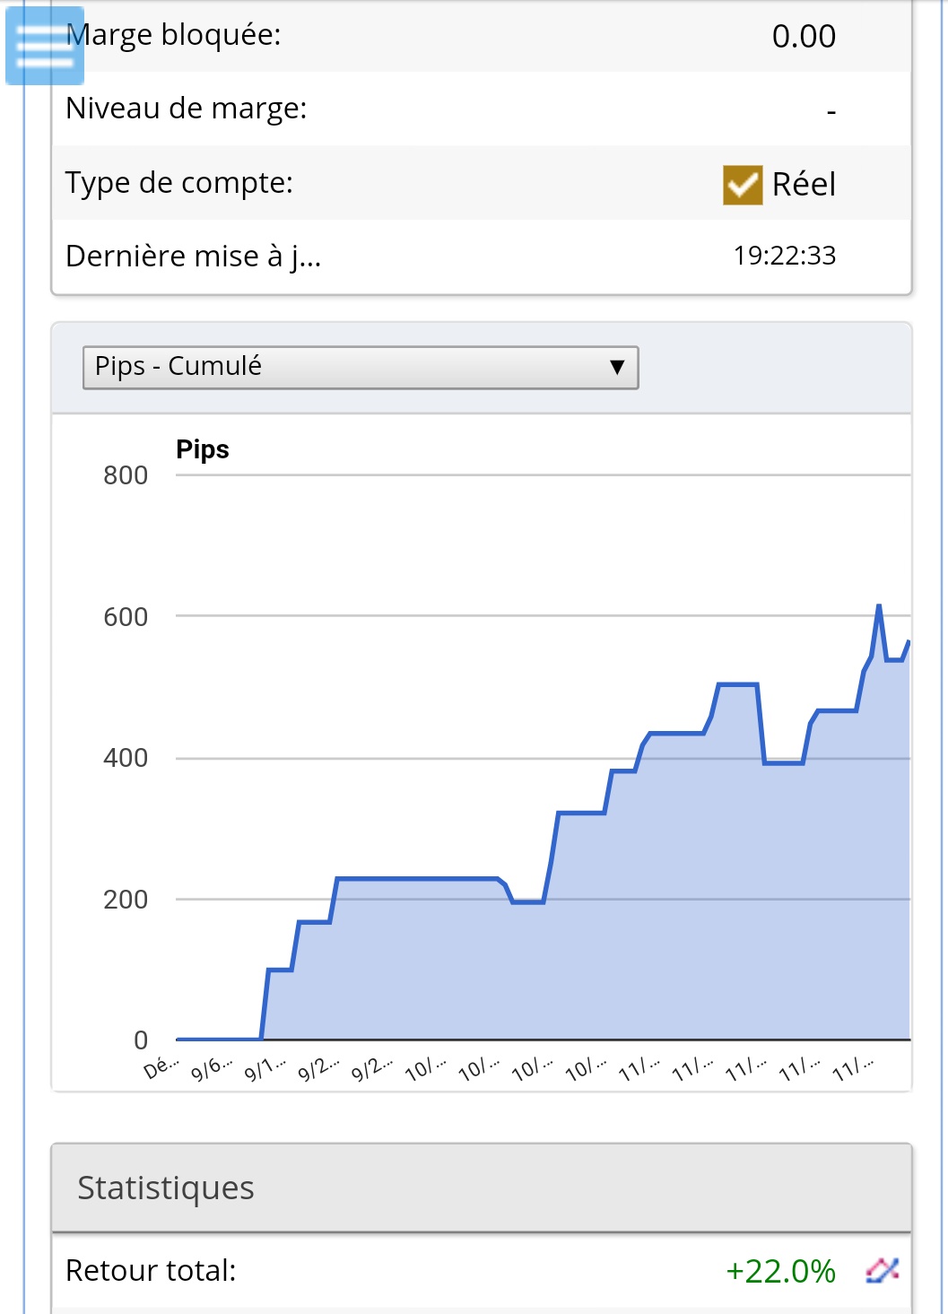948x1314 pixels.
Task: Click the first x-axis label Dé...
Action: coord(161,1067)
